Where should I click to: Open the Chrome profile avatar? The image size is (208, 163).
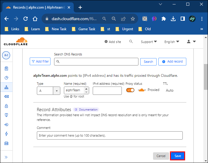click(x=192, y=19)
